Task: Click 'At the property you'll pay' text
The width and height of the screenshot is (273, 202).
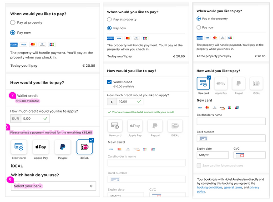Action: (x=214, y=56)
